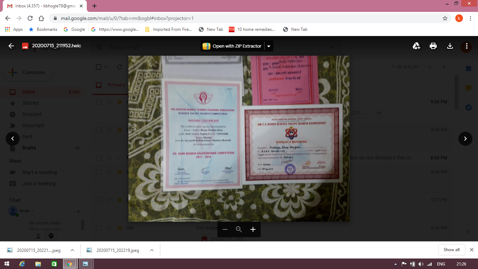Open the Imported From Fire... bookmark folder
Image resolution: width=478 pixels, height=269 pixels.
click(x=169, y=29)
